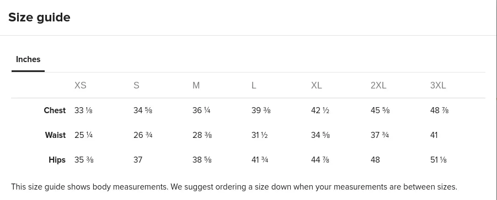
Task: Select the XS chest value 33 ⅛
Action: (x=83, y=110)
